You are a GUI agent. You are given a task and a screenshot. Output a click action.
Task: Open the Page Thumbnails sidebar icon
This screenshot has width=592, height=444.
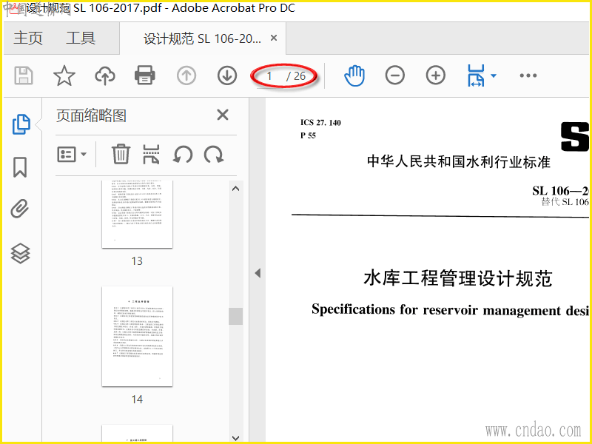pyautogui.click(x=21, y=124)
